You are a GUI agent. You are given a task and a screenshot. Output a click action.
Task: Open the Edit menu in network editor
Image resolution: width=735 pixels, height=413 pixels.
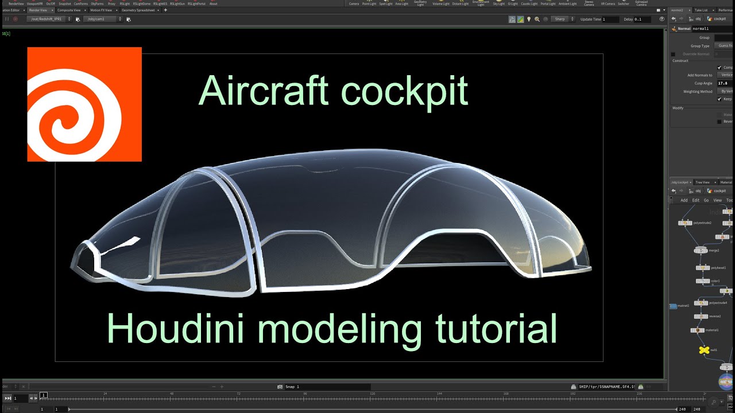[x=695, y=200]
